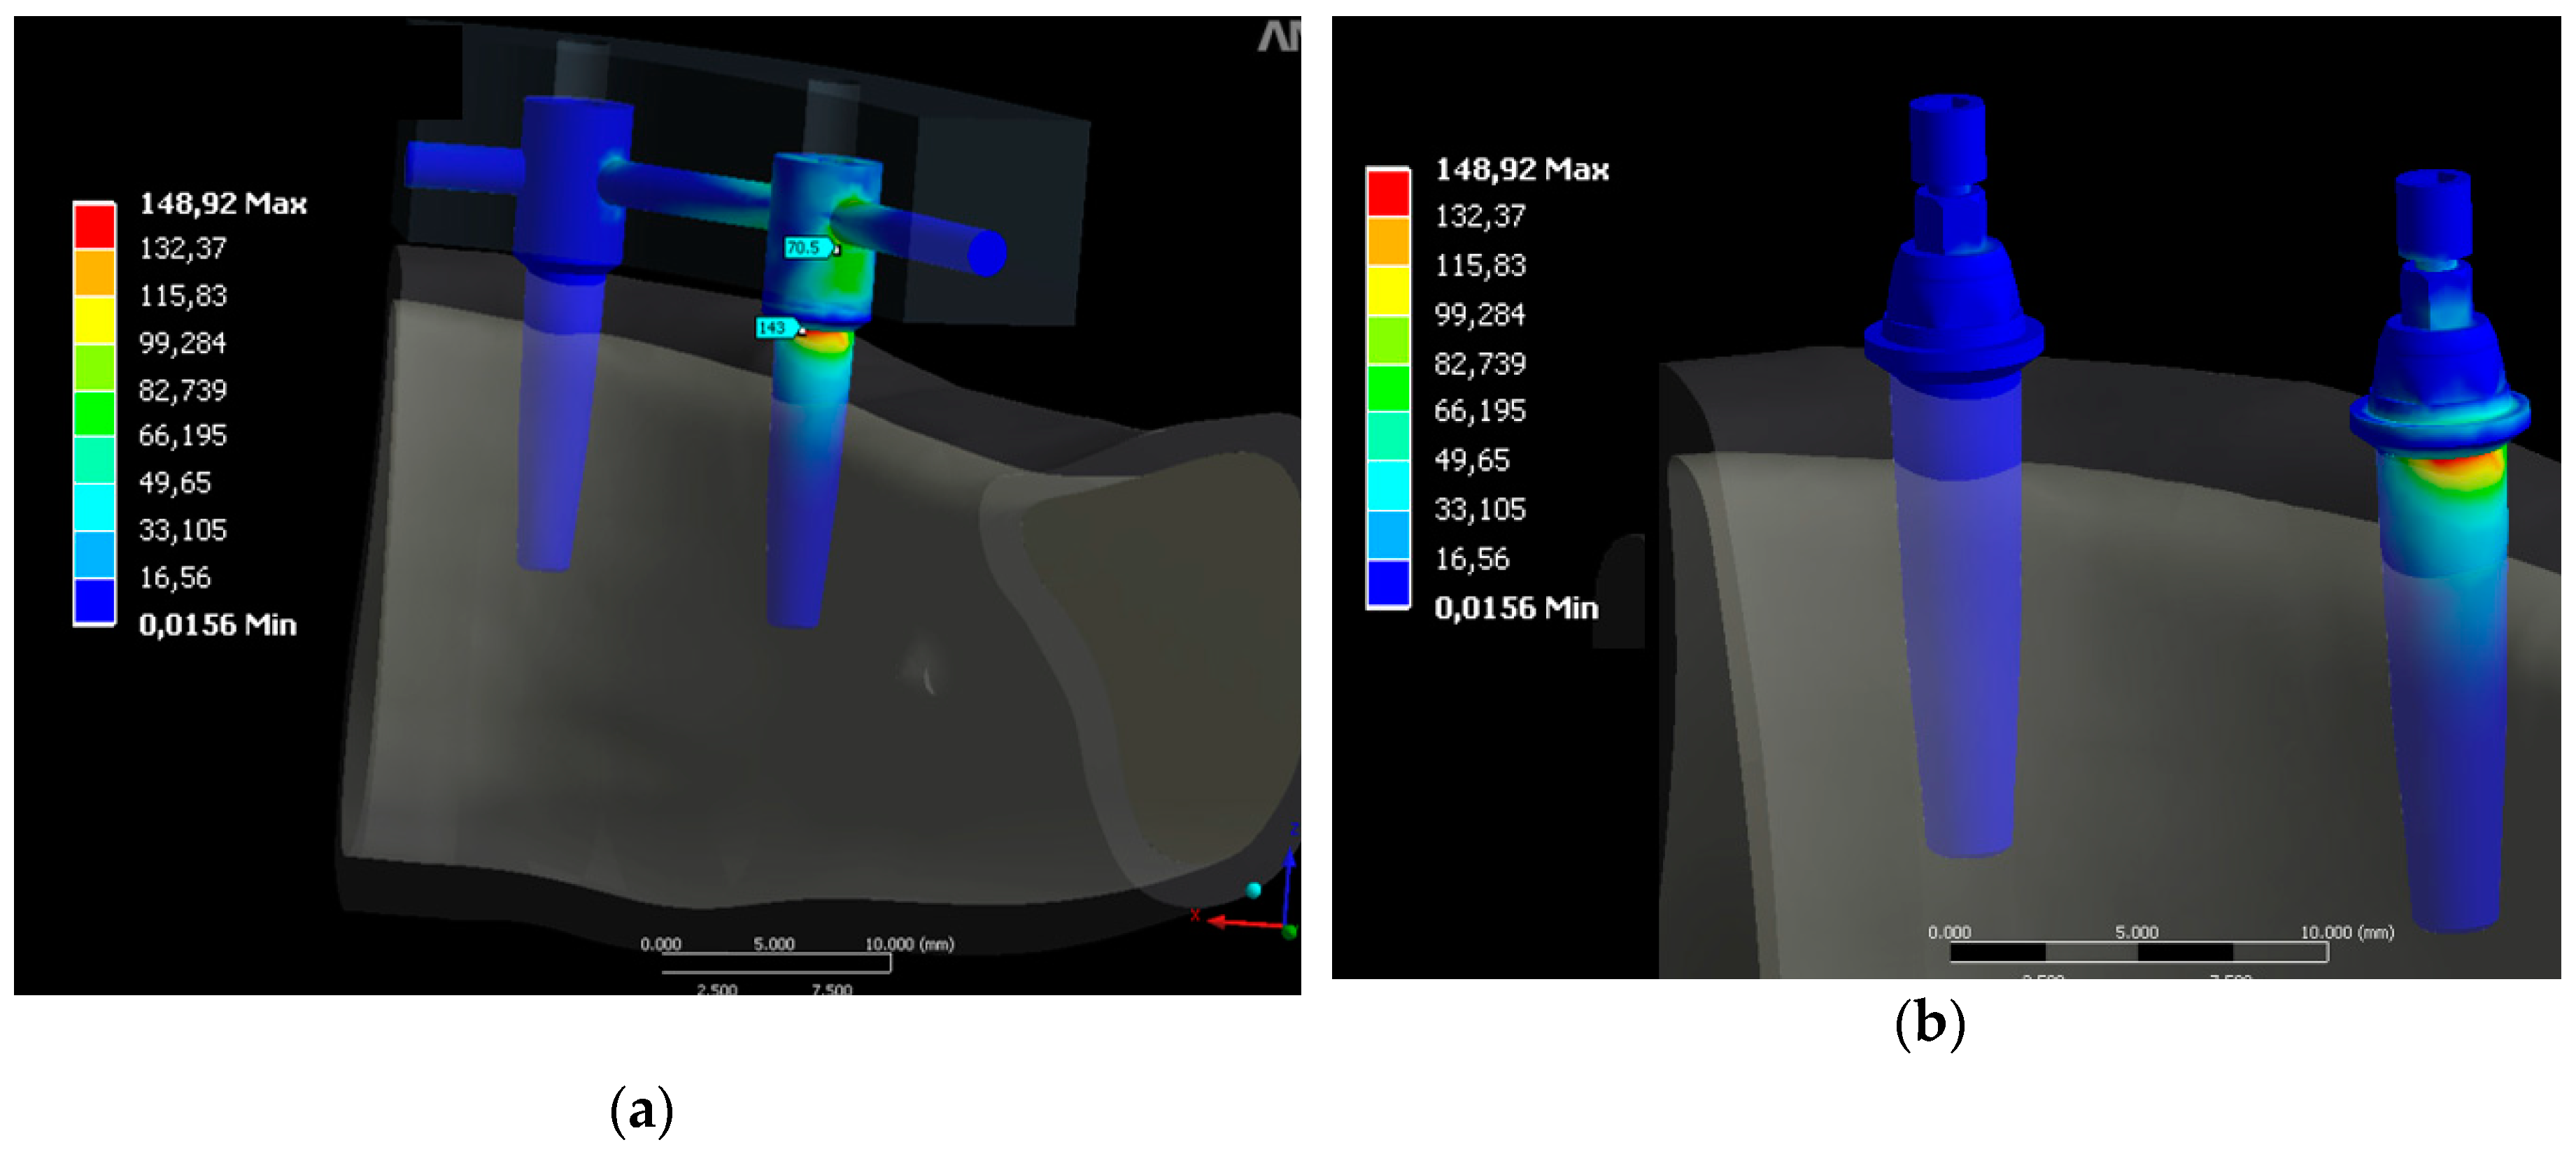Click orange legend swatch in right panel
The width and height of the screenshot is (2576, 1154).
[x=1388, y=241]
